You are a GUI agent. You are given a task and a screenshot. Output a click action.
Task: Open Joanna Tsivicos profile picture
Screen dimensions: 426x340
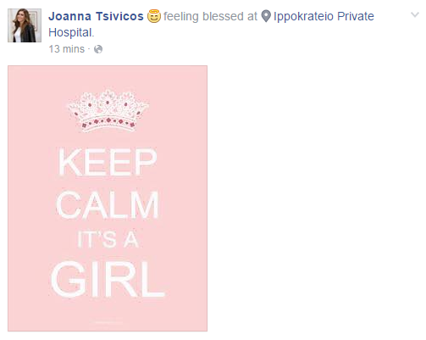pos(25,25)
